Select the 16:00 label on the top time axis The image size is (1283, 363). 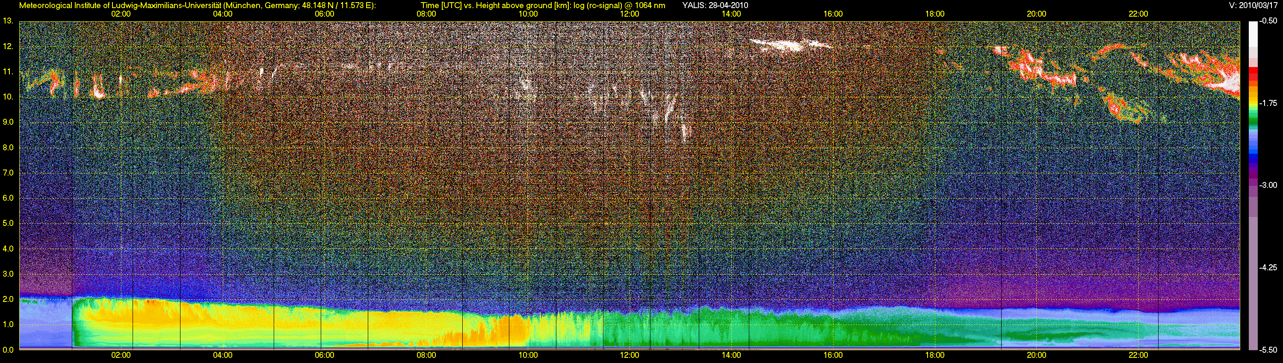pos(833,14)
